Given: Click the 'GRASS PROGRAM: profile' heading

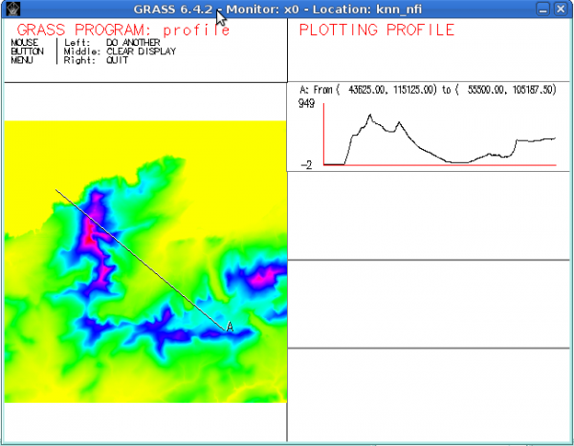Looking at the screenshot, I should click(x=123, y=30).
